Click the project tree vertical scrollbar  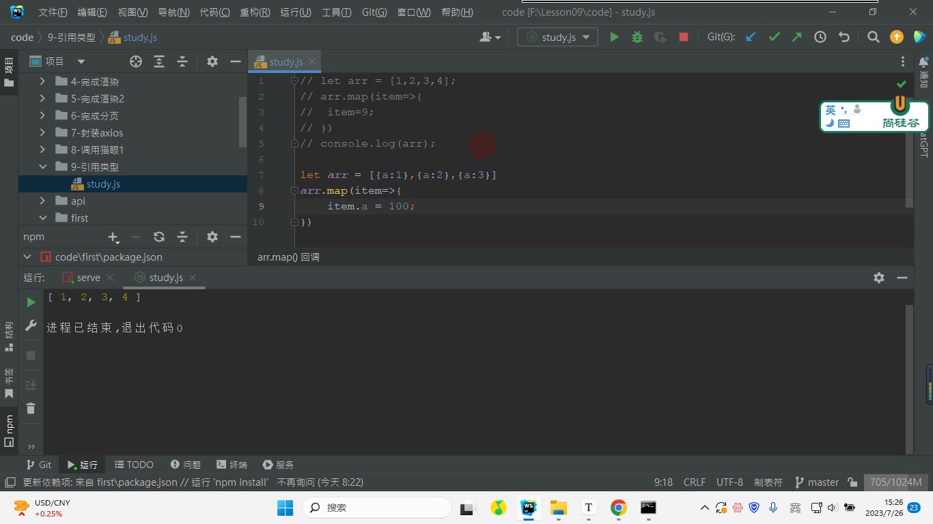(242, 121)
